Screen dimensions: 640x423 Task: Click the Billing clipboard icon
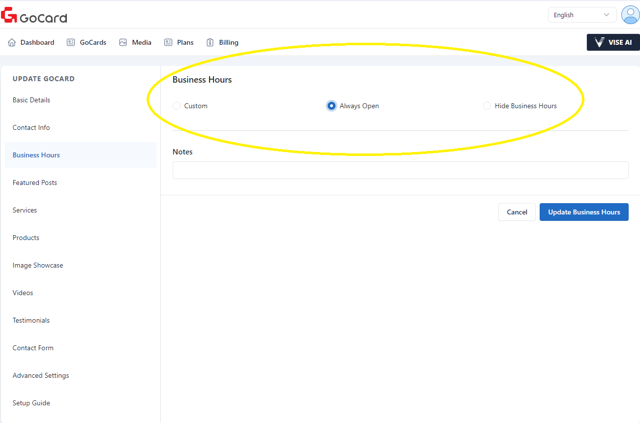[210, 43]
